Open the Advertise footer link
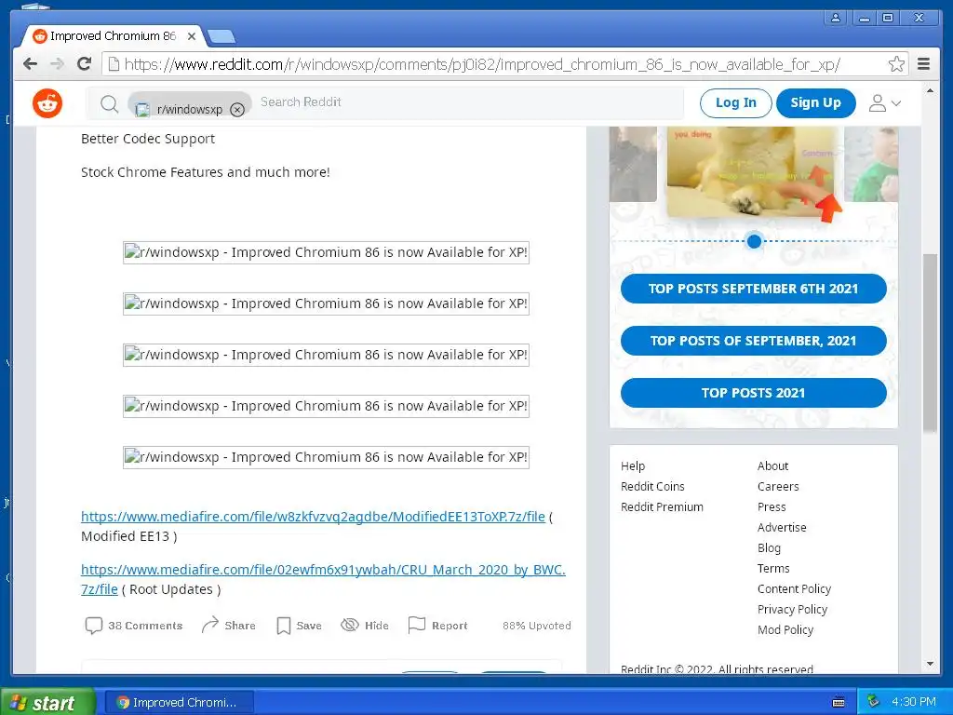 782,528
